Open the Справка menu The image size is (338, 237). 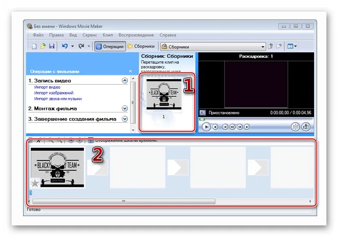click(x=168, y=35)
